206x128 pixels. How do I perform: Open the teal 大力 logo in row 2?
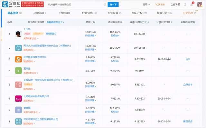pyautogui.click(x=18, y=48)
